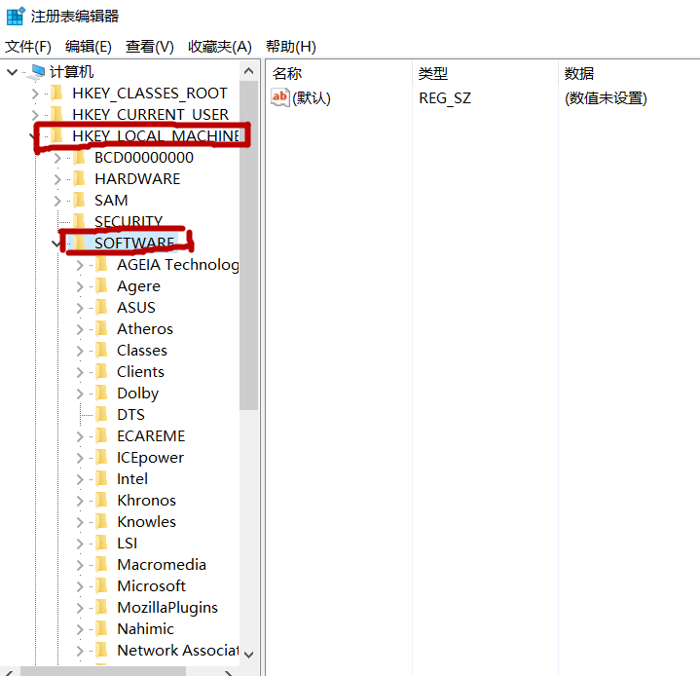Click the Clients folder icon

[102, 372]
